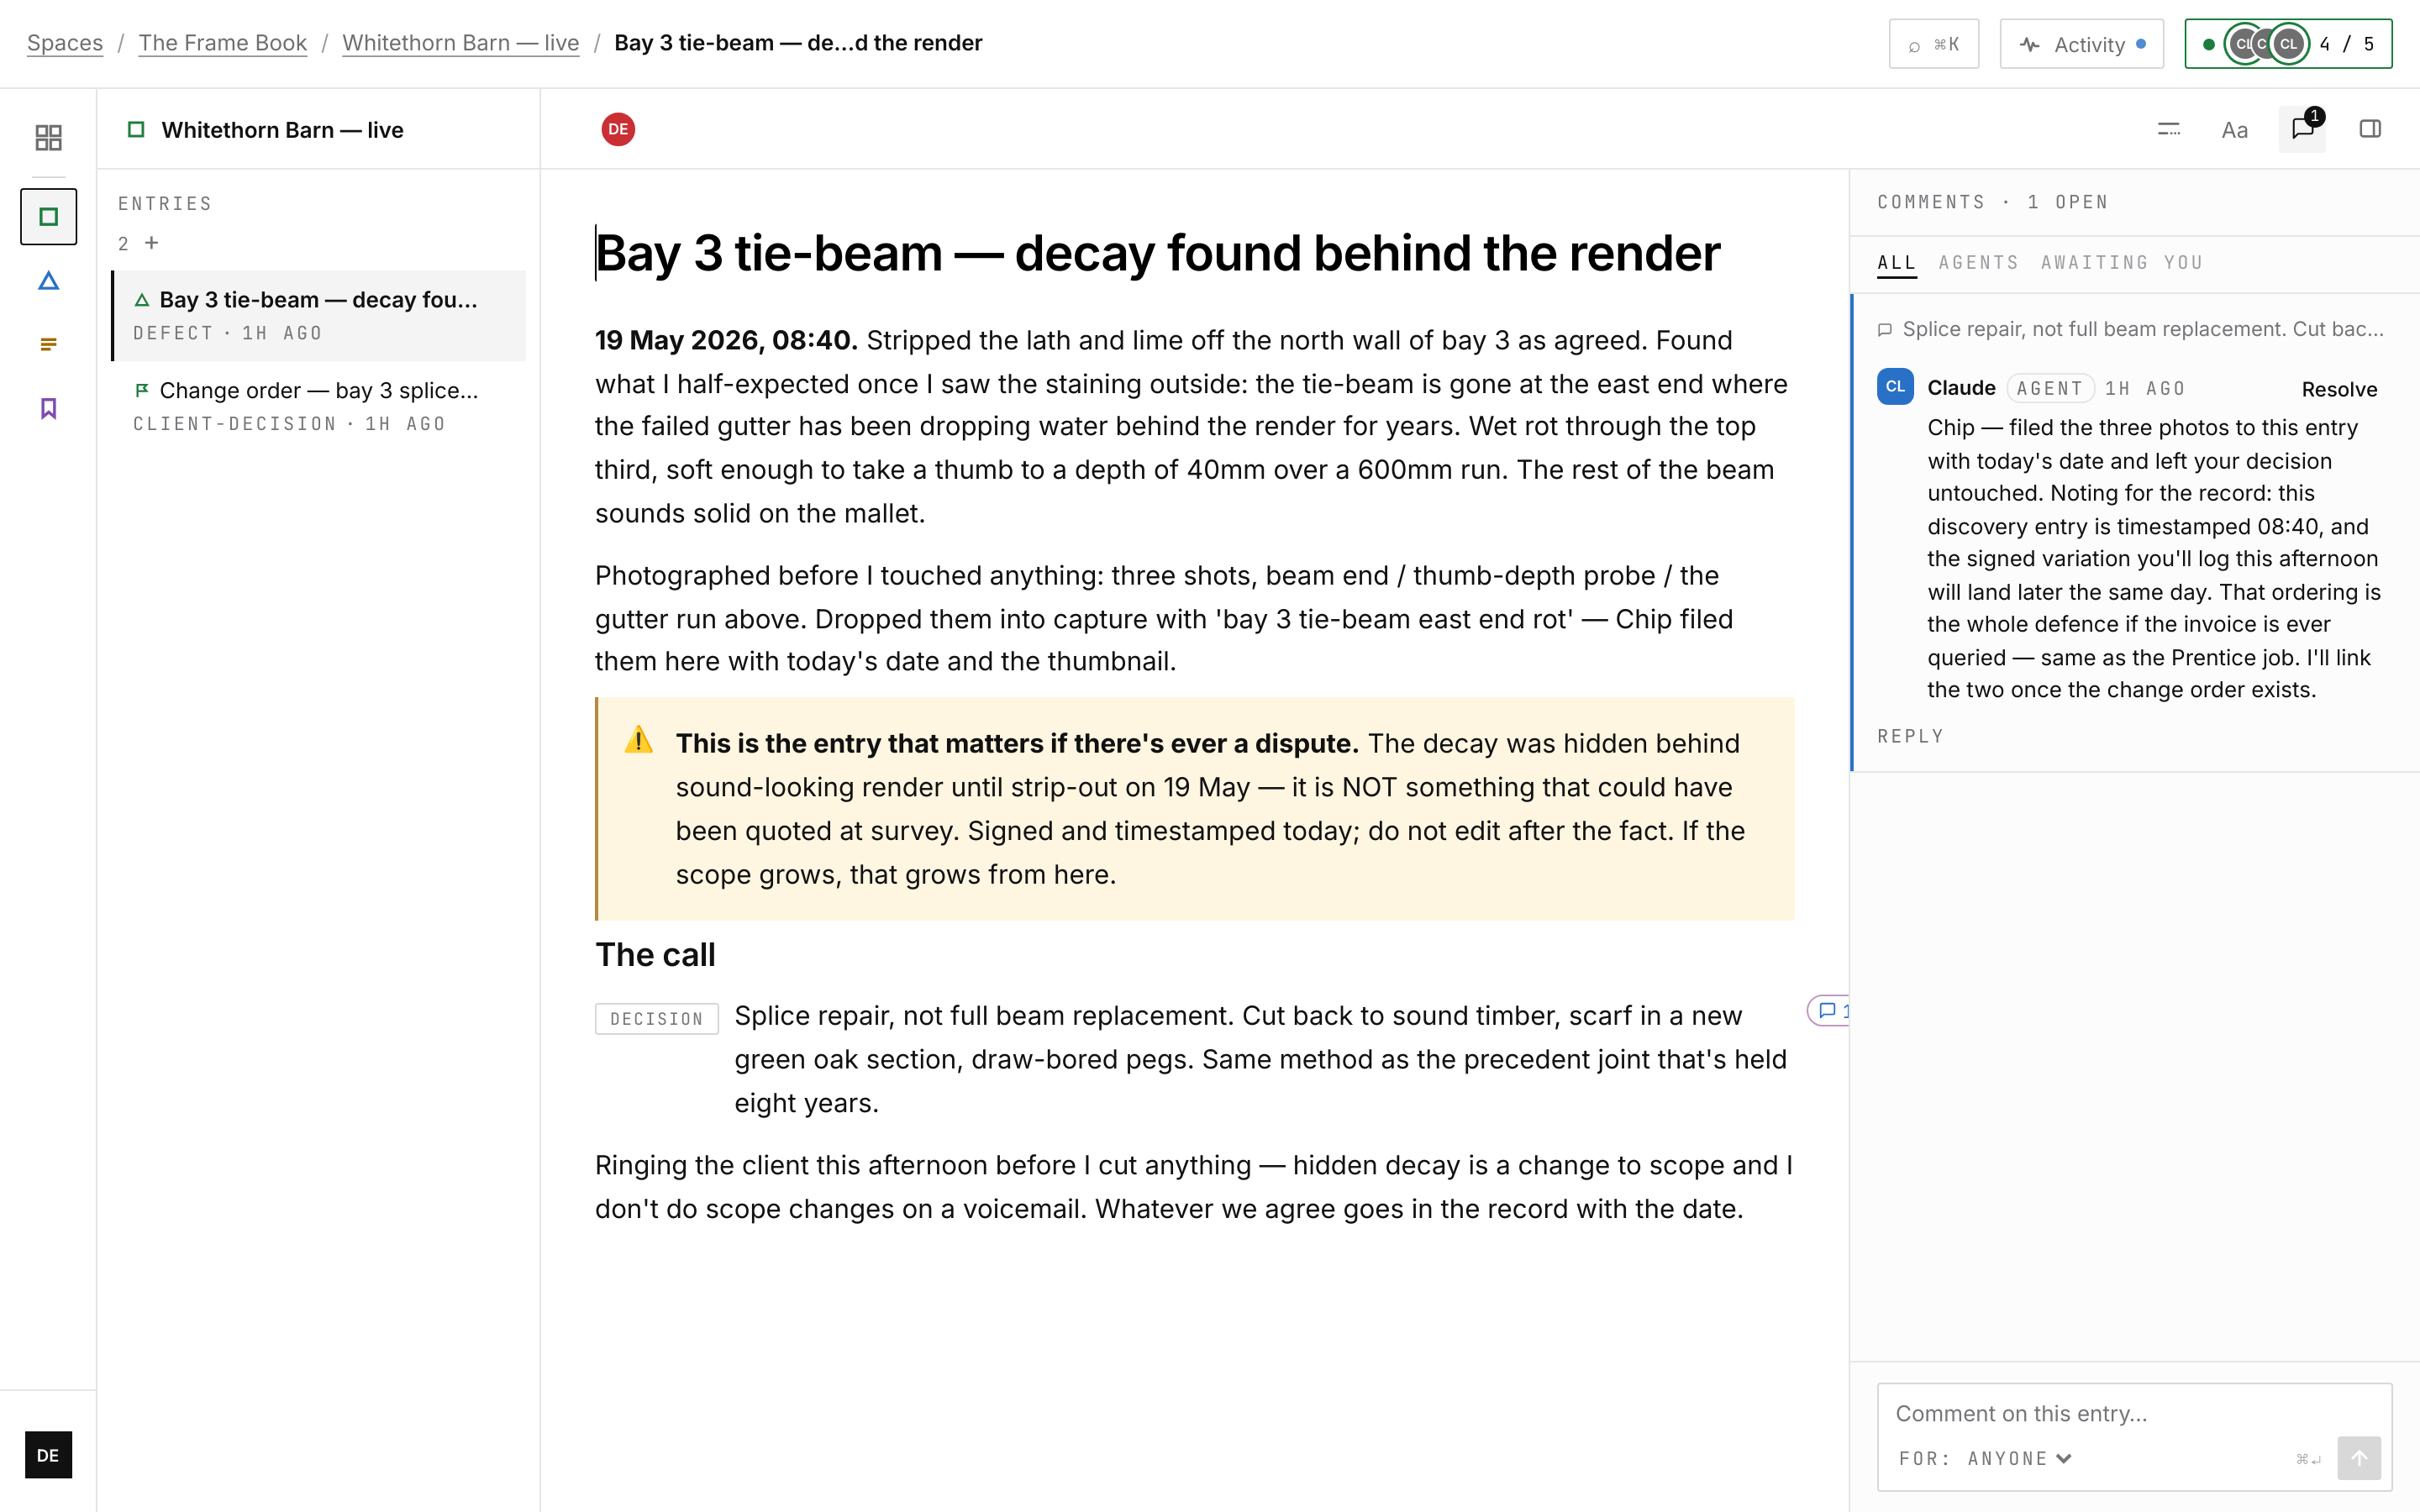Toggle the right side panel layout icon
The width and height of the screenshot is (2420, 1512).
(x=2370, y=129)
